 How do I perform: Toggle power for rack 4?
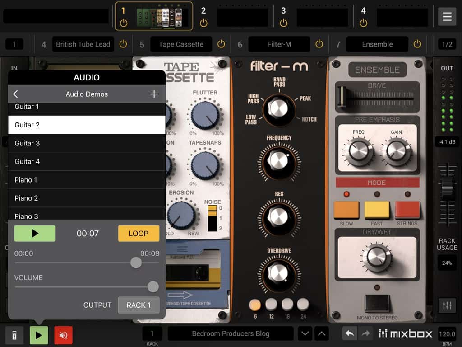click(364, 23)
